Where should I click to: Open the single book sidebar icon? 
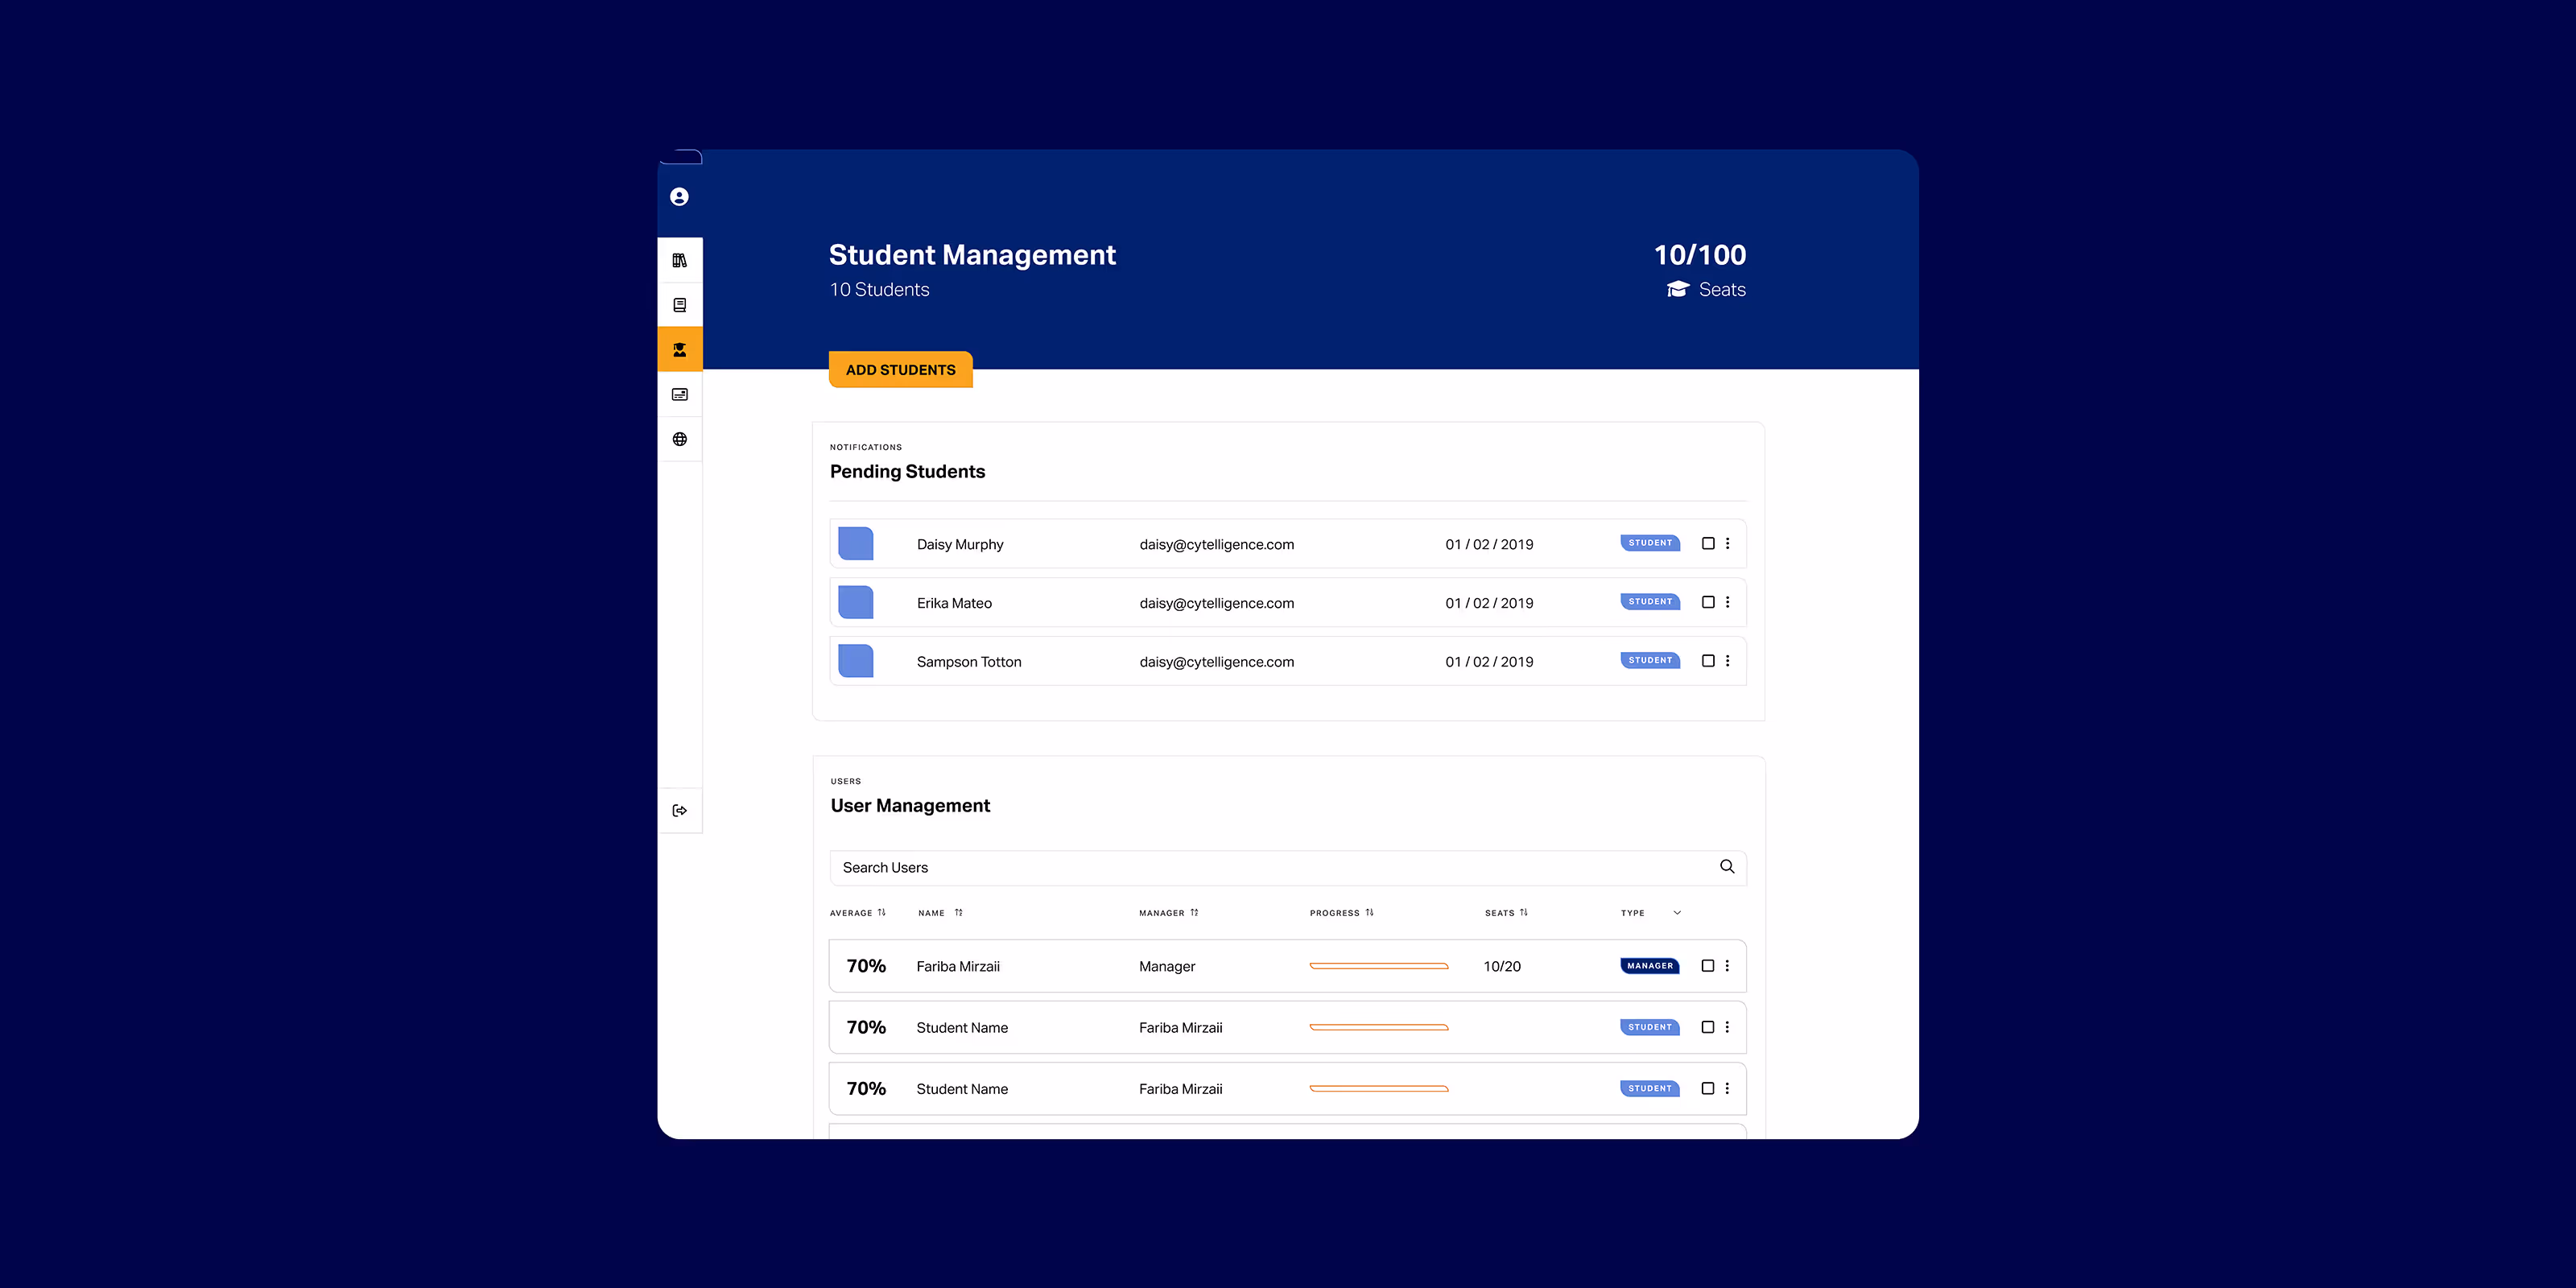point(679,305)
